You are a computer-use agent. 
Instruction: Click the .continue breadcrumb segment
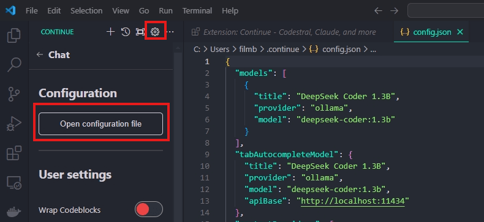click(282, 49)
